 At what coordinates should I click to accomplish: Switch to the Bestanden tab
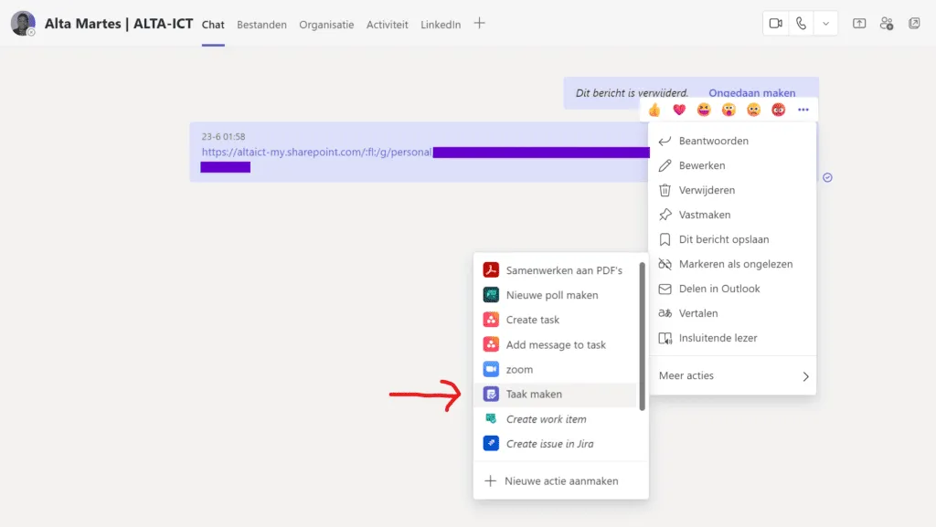point(261,25)
